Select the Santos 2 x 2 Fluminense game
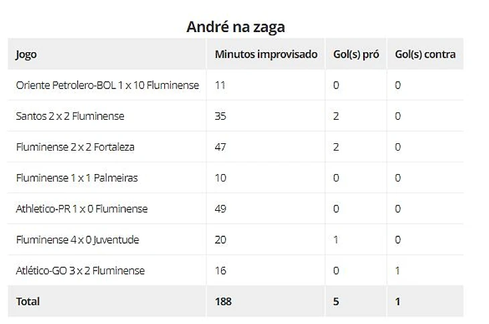489x324 pixels. (x=70, y=116)
